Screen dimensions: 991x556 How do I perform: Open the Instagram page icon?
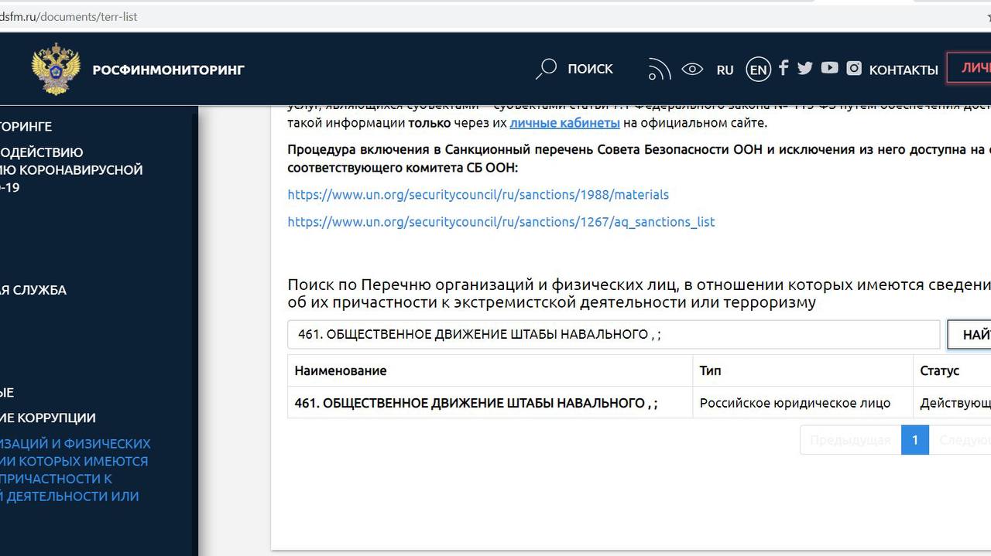click(854, 68)
